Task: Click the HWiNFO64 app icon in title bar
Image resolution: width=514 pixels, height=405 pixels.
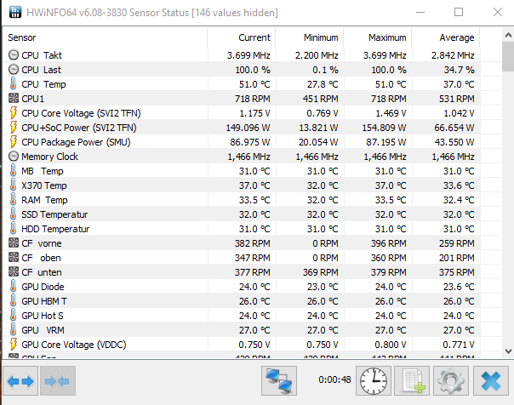Action: coord(15,12)
